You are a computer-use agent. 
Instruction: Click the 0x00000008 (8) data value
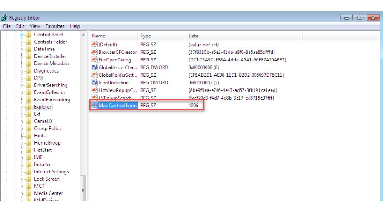click(x=204, y=67)
